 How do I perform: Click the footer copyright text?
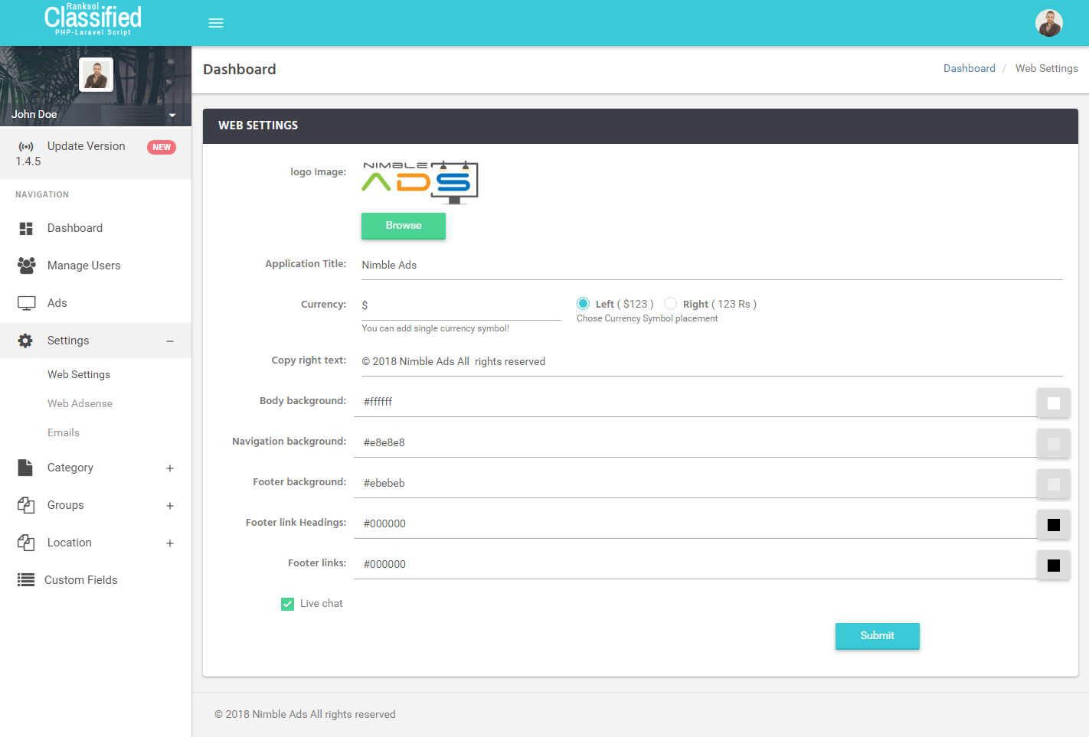(x=305, y=714)
